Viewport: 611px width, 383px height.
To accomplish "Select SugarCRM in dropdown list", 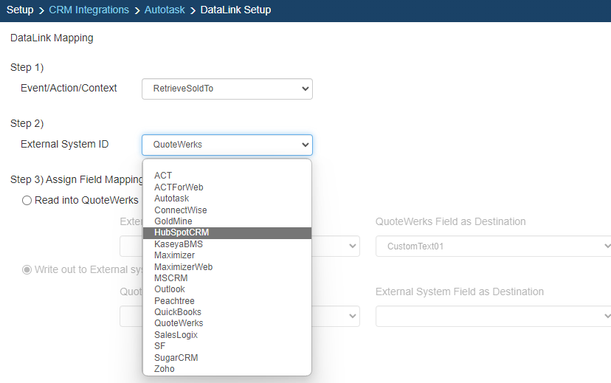I will [176, 357].
